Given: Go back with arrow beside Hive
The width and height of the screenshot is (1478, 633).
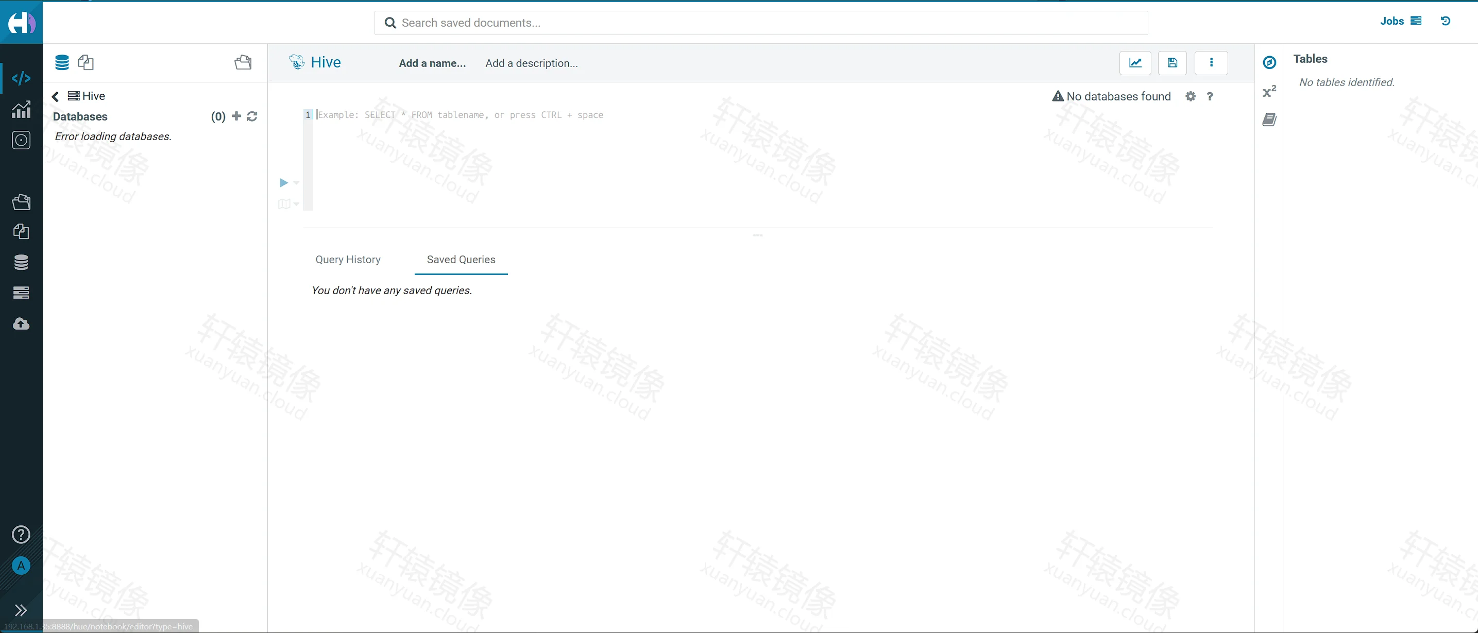Looking at the screenshot, I should (x=55, y=96).
